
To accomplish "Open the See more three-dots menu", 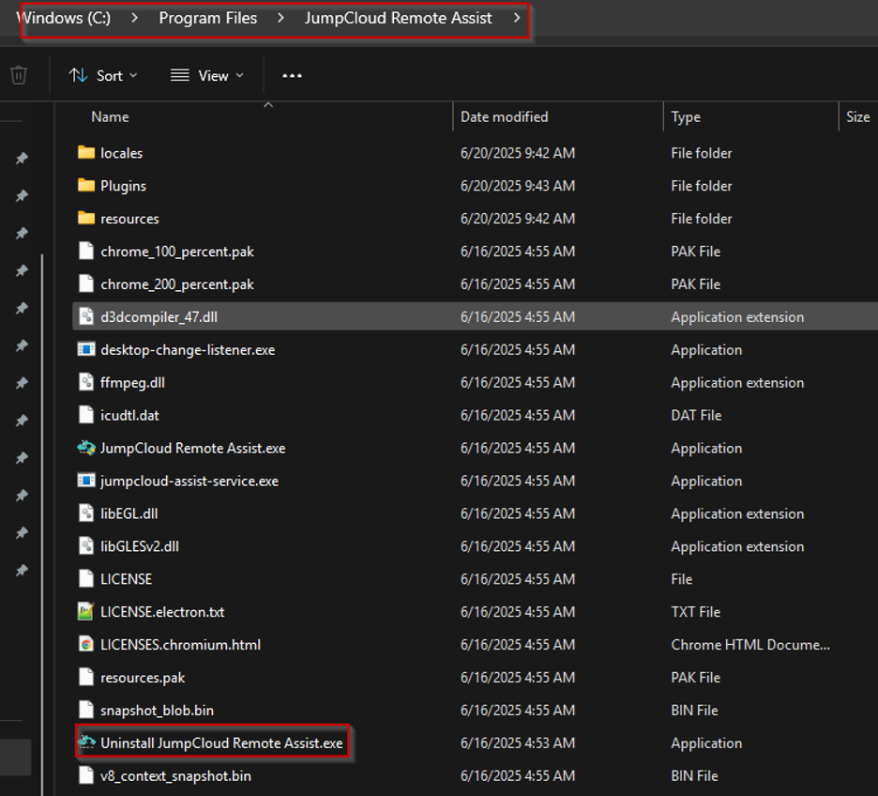I will [x=292, y=75].
